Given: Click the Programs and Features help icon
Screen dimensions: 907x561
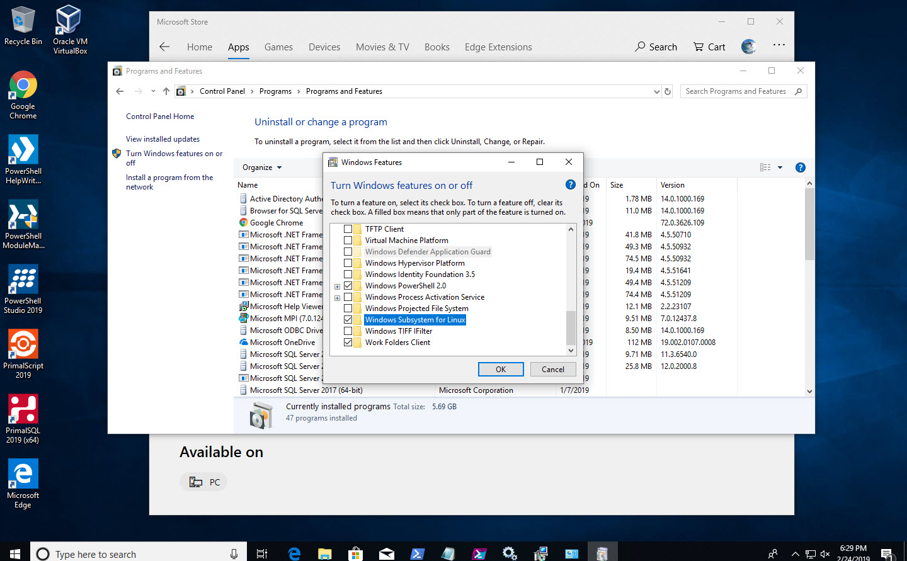Looking at the screenshot, I should click(800, 167).
